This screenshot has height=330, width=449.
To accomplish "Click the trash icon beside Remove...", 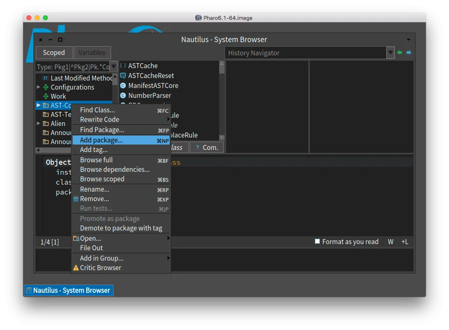I will [76, 199].
